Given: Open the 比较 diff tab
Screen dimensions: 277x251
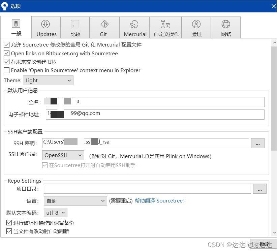Looking at the screenshot, I should pos(75,27).
